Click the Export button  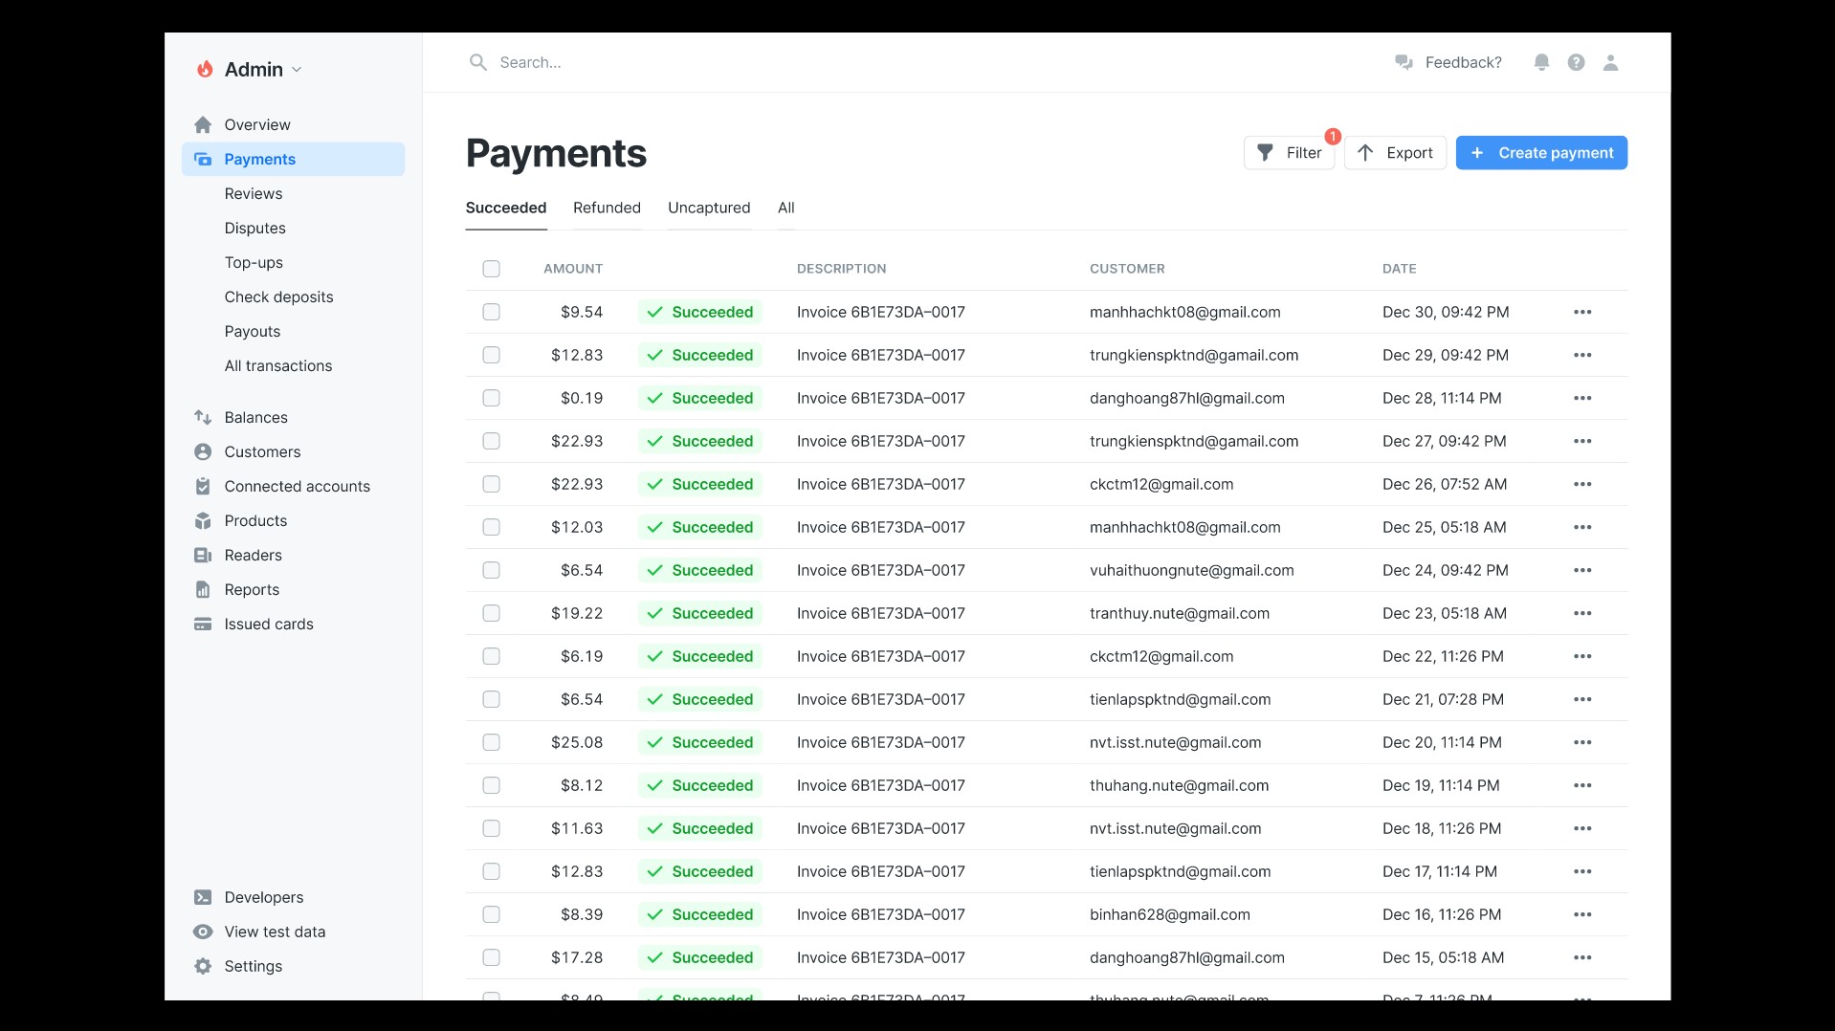tap(1395, 153)
